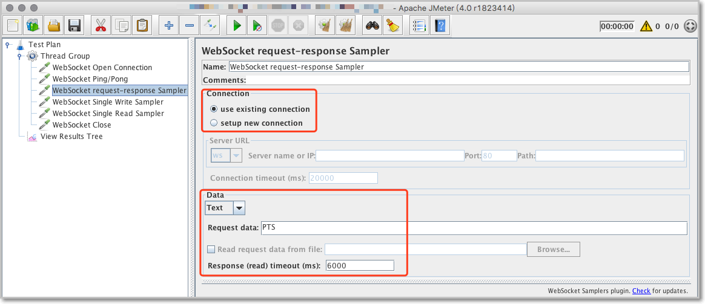Open Help with question mark icon

(440, 25)
